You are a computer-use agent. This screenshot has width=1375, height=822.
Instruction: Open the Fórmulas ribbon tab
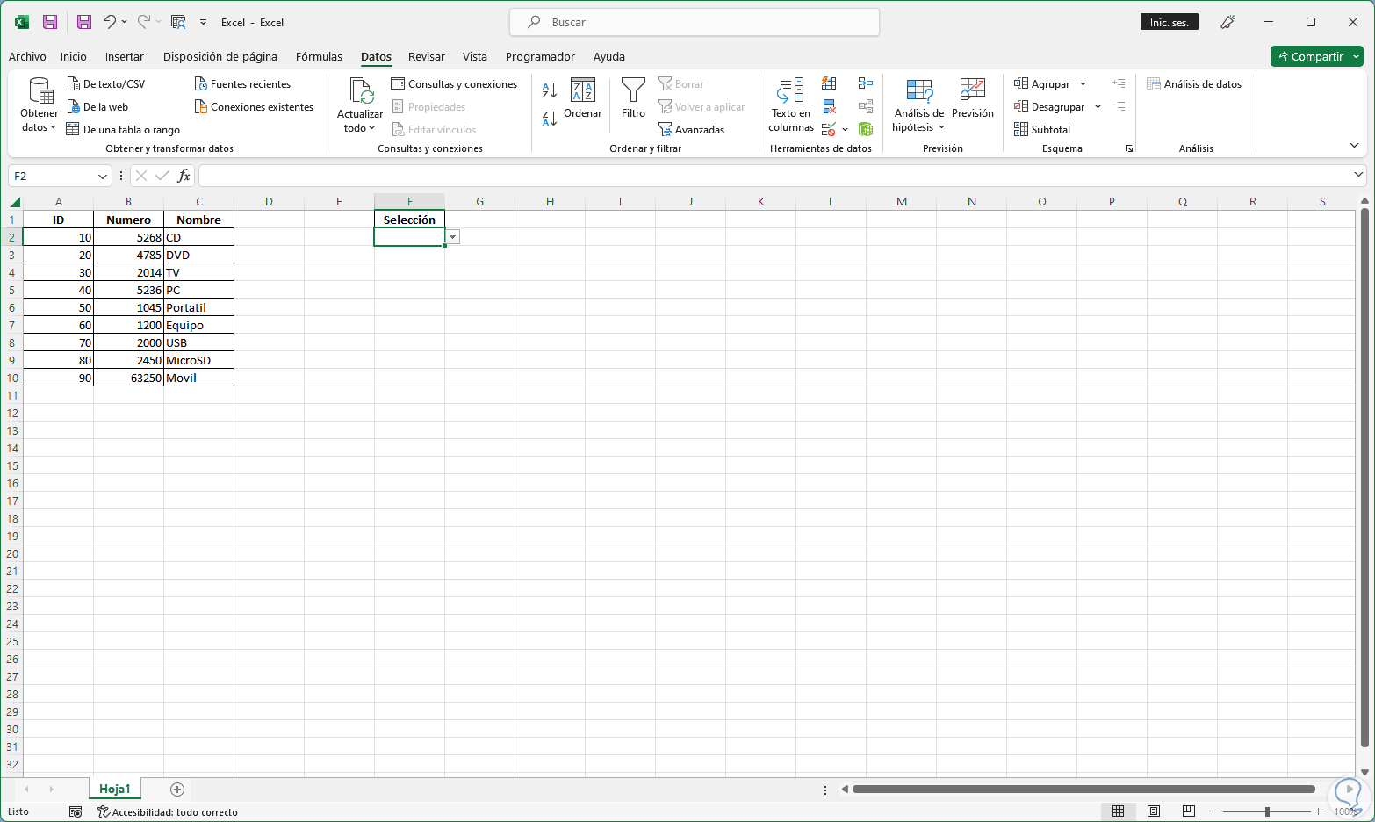point(319,56)
